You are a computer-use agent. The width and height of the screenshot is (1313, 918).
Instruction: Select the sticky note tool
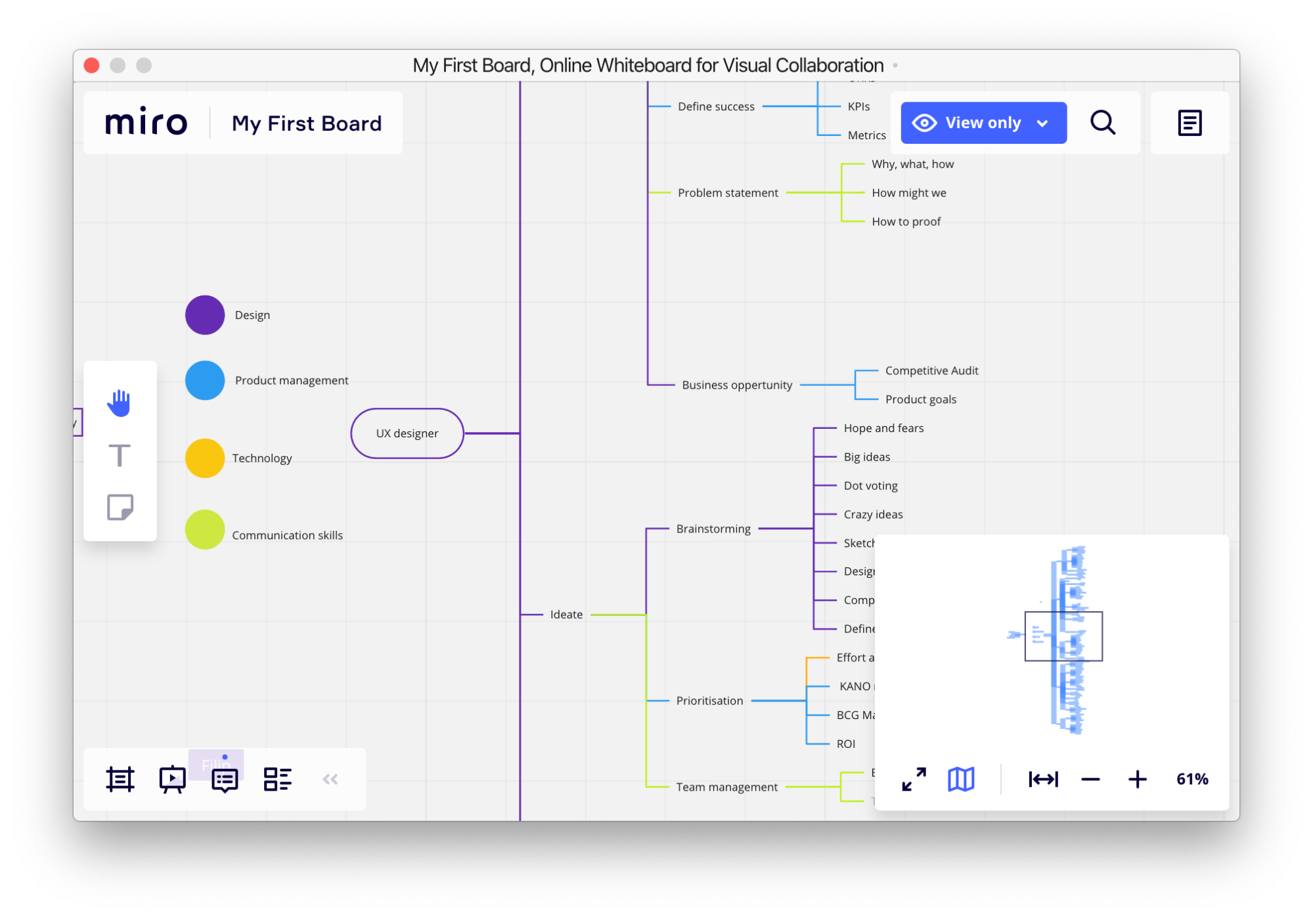[x=120, y=507]
